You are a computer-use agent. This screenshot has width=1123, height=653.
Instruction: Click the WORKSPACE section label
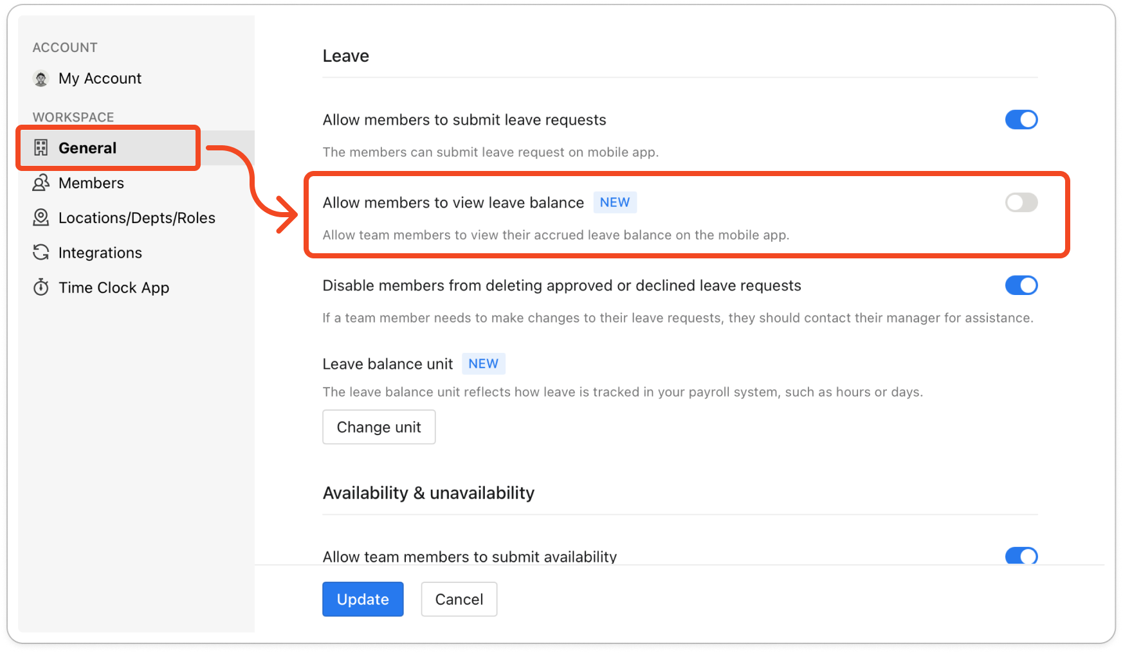click(73, 117)
